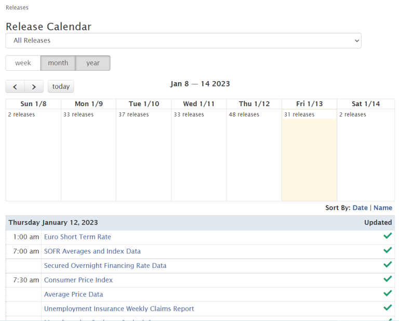Image resolution: width=399 pixels, height=321 pixels.
Task: Select the highlighted Fri 1/13 day cell
Action: [309, 156]
